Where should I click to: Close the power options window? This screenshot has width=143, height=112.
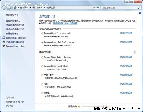pos(138,2)
